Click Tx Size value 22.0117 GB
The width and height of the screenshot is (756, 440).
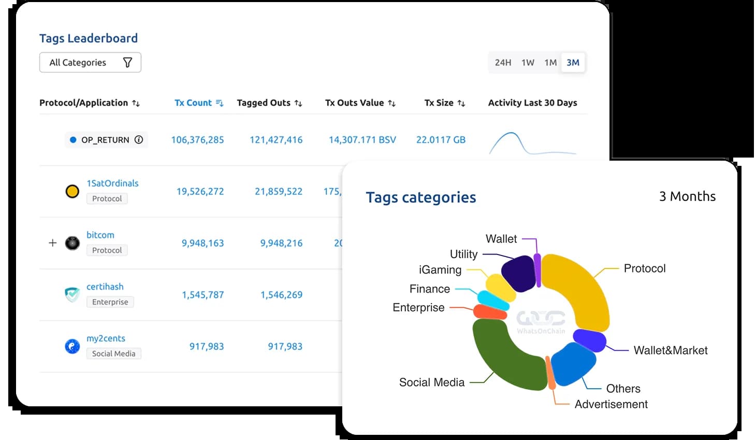point(441,139)
